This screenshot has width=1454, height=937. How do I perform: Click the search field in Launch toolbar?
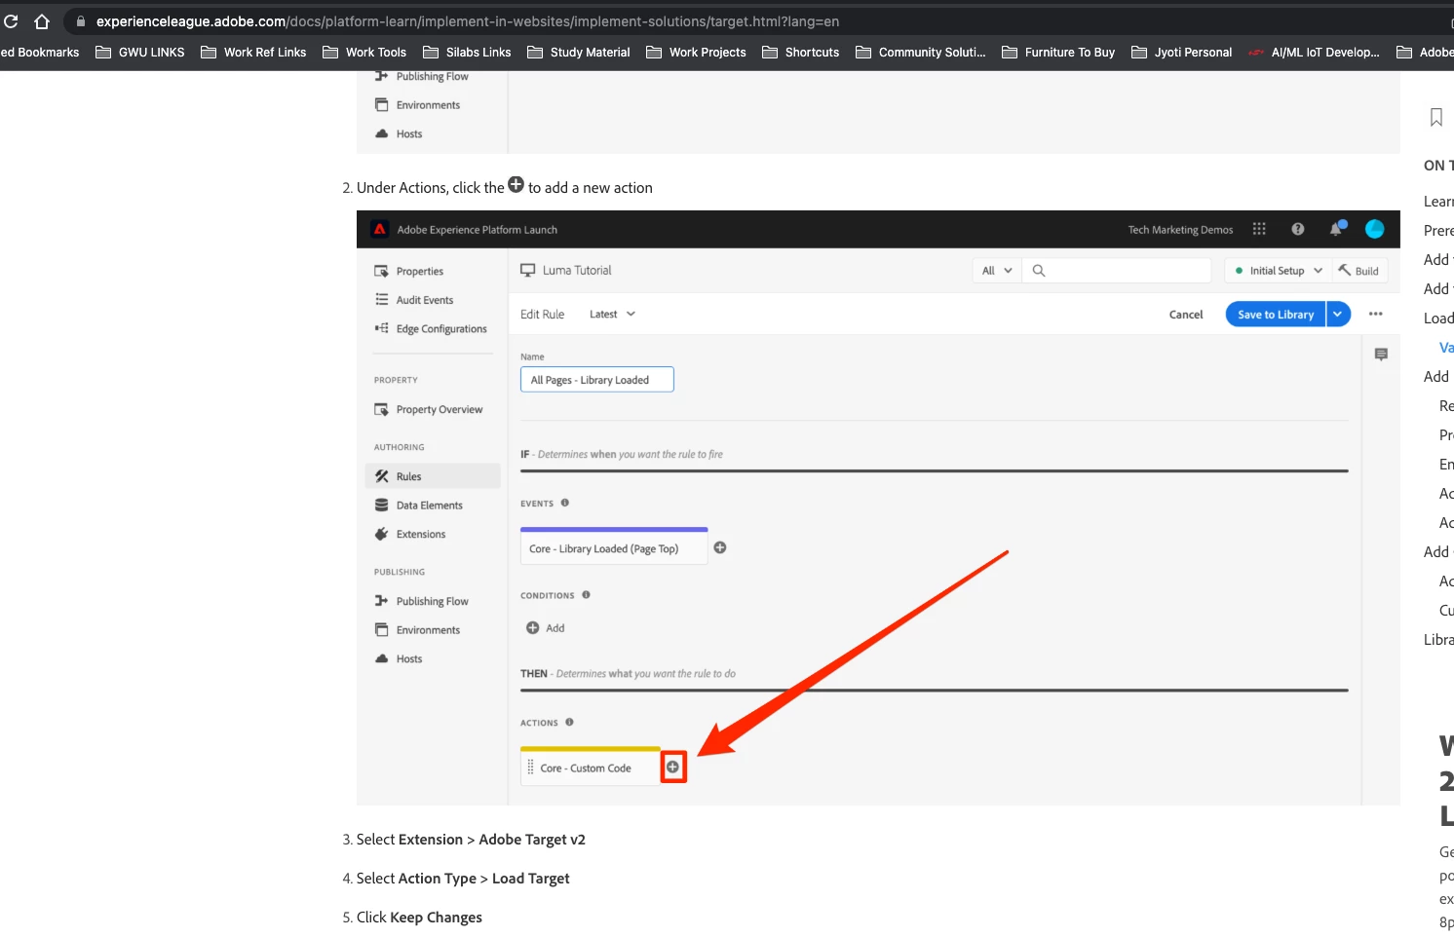click(1117, 271)
